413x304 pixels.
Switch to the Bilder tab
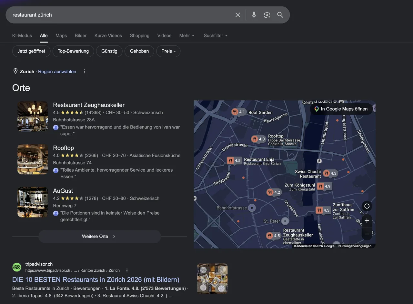pyautogui.click(x=81, y=35)
